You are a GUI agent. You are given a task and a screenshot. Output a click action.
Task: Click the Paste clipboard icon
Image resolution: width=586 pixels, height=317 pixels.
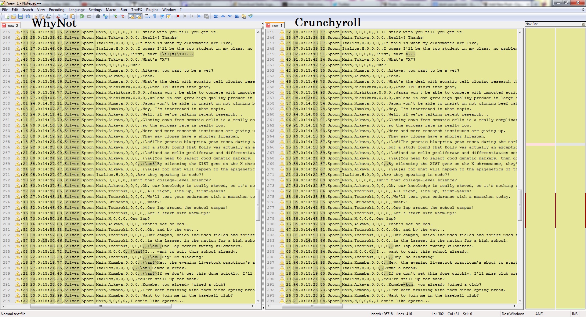tap(72, 16)
